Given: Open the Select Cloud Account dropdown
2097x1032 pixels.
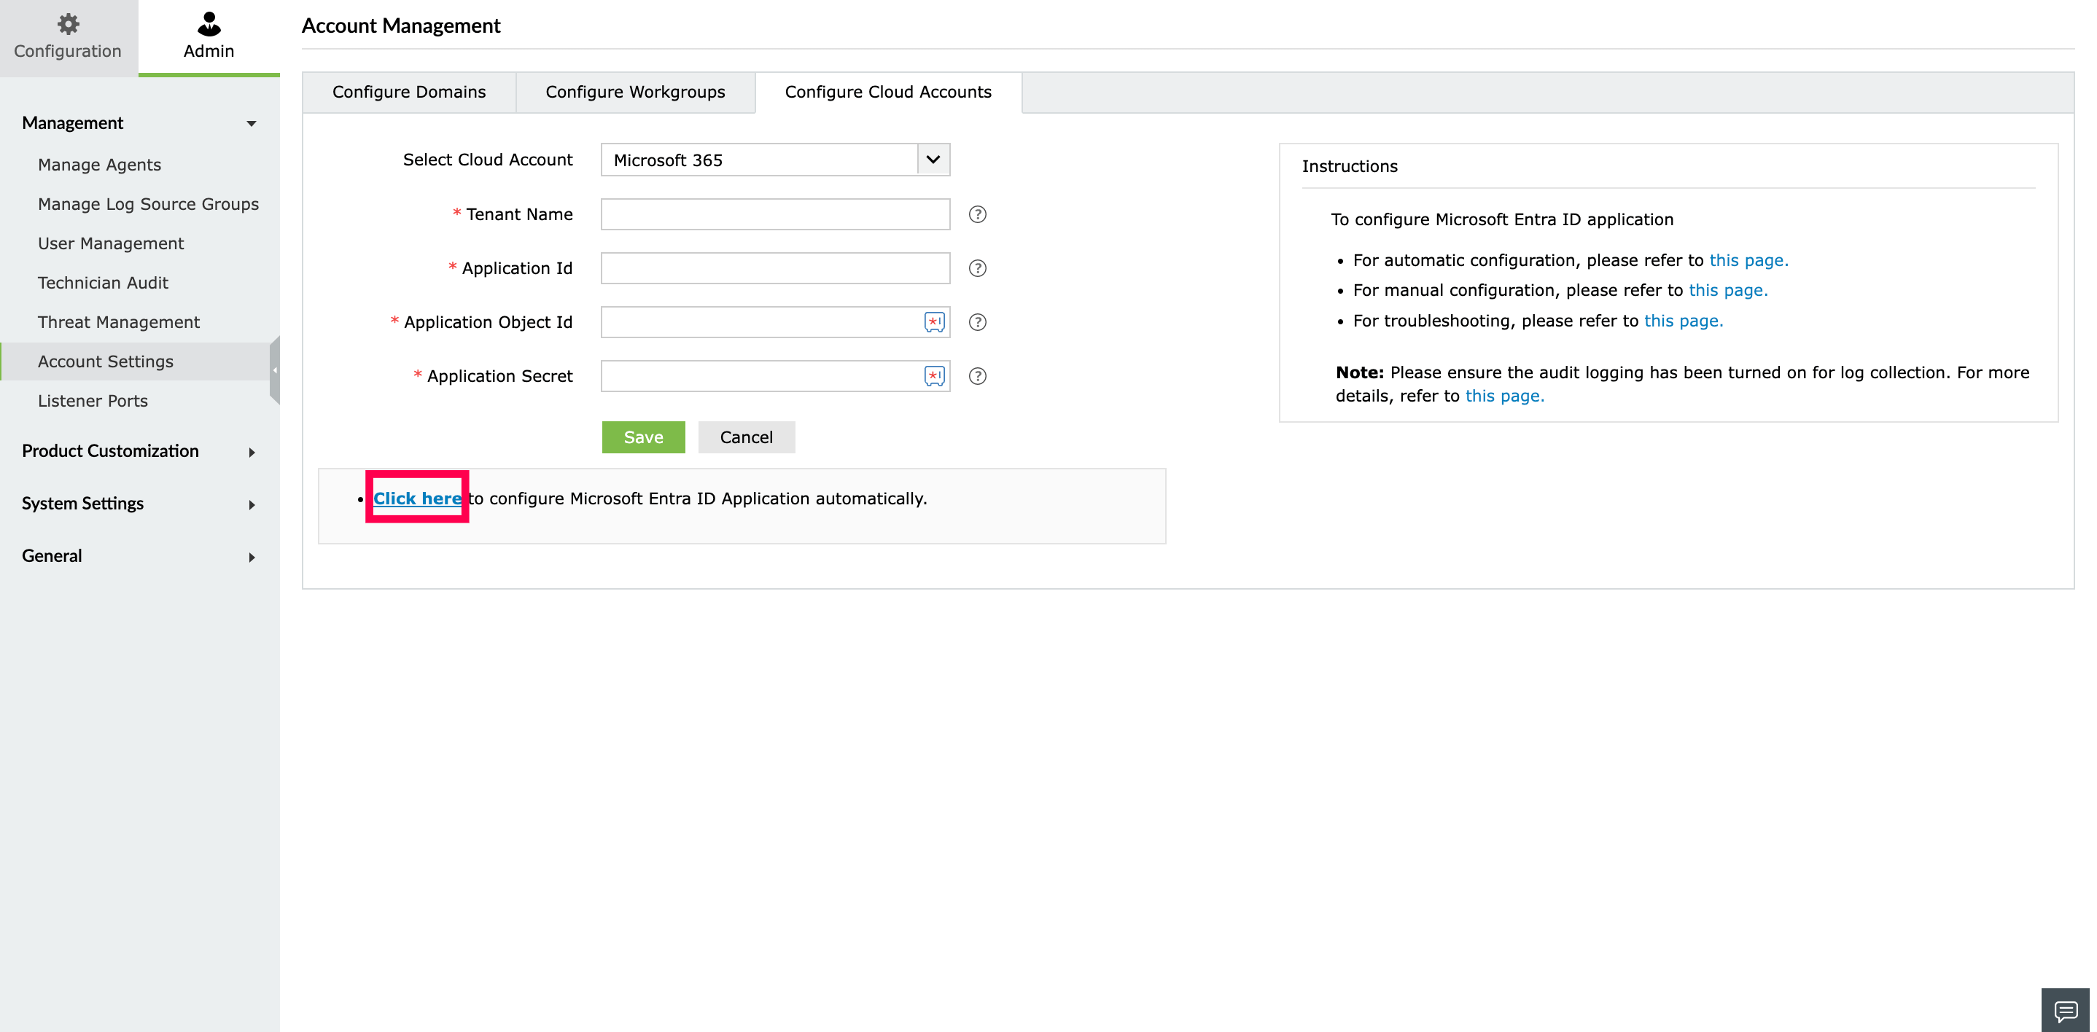Looking at the screenshot, I should (x=933, y=160).
